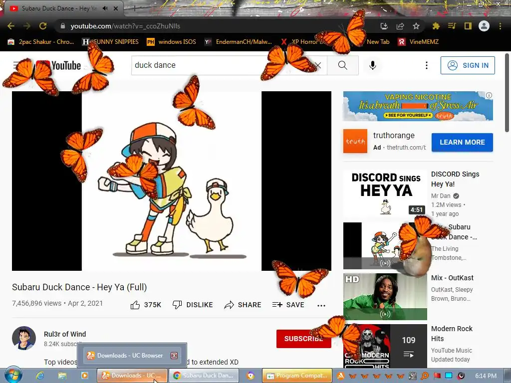The image size is (511, 383).
Task: Click the install app icon in address bar
Action: coord(384,26)
